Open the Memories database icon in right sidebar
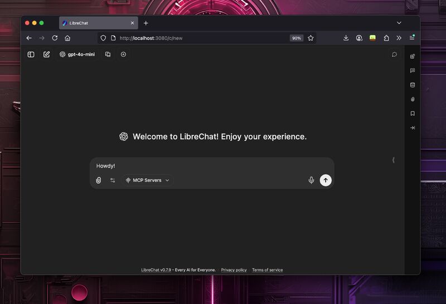This screenshot has height=304, width=446. (x=413, y=85)
